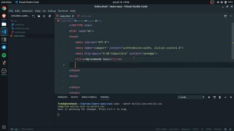Switch to the OUTPUT panel tab

point(75,97)
